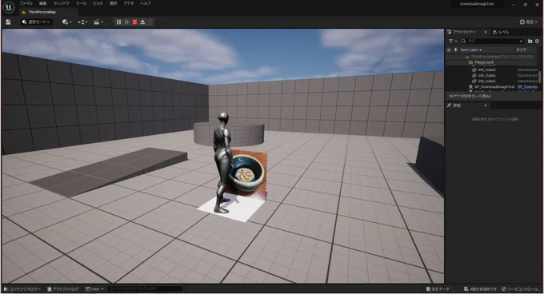
Task: Select SM_Cube6 in the outliner
Action: tap(486, 81)
